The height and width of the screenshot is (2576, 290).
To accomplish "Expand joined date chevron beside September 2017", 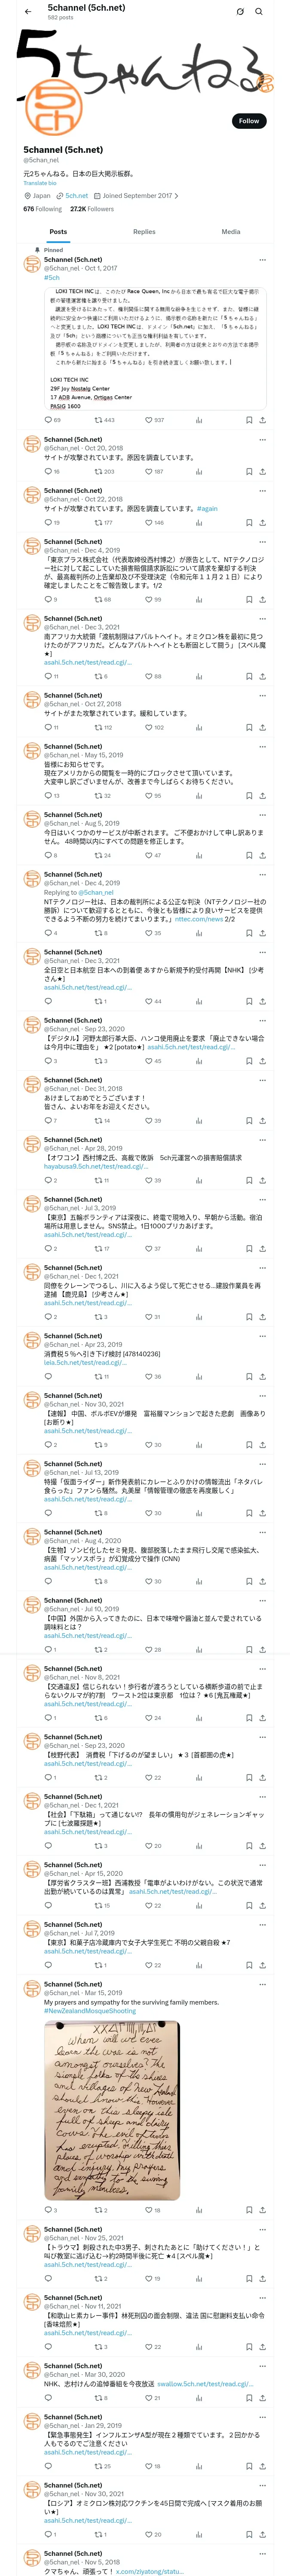I will (x=177, y=196).
